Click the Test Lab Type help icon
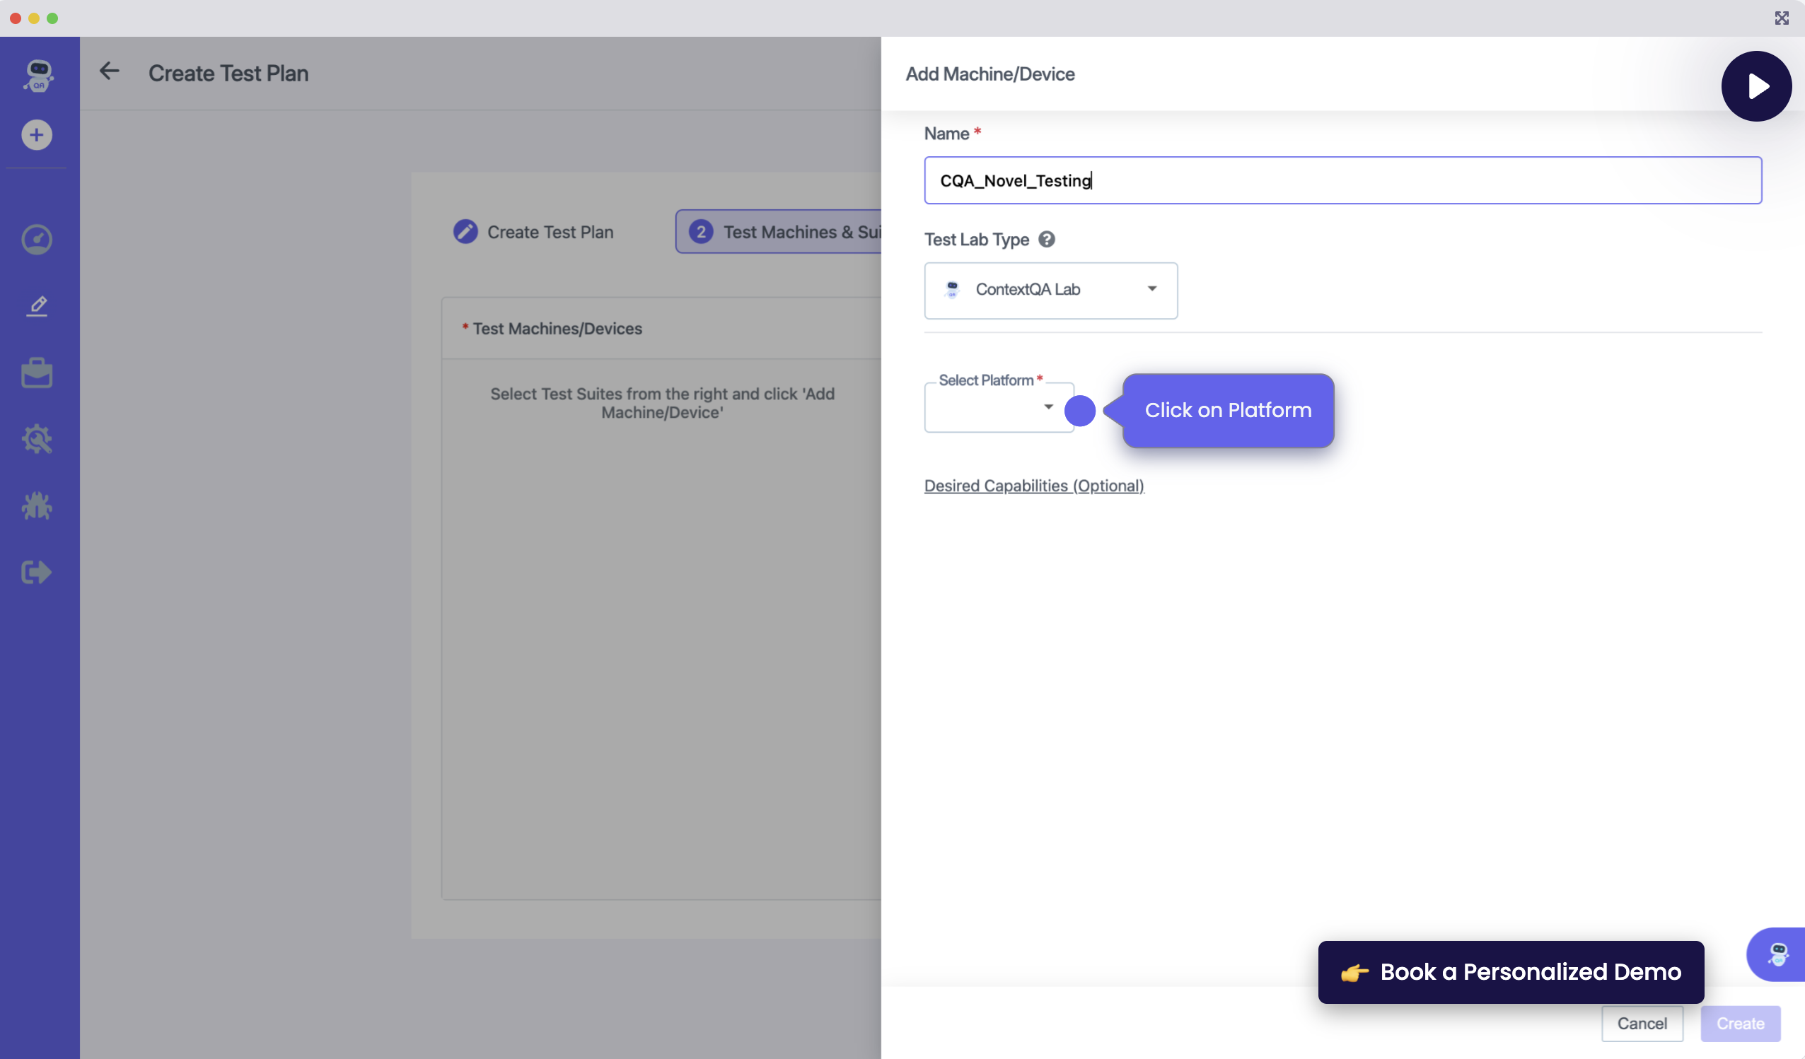The height and width of the screenshot is (1059, 1805). tap(1047, 239)
